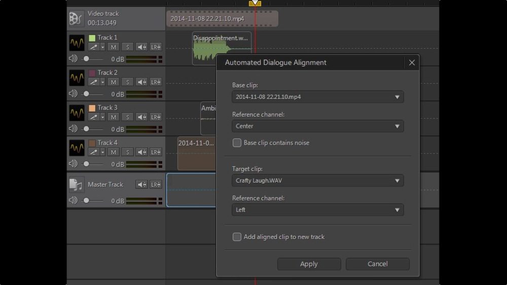Open Target clip Crafty Laugh.WAV dropdown

[x=317, y=181]
